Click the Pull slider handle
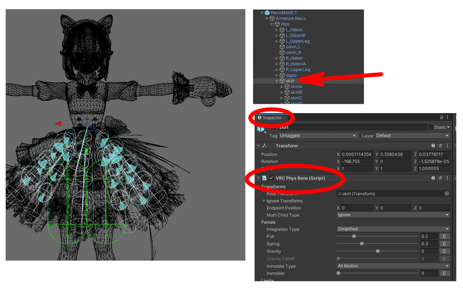Screen dimensions: 463x290 coord(354,236)
